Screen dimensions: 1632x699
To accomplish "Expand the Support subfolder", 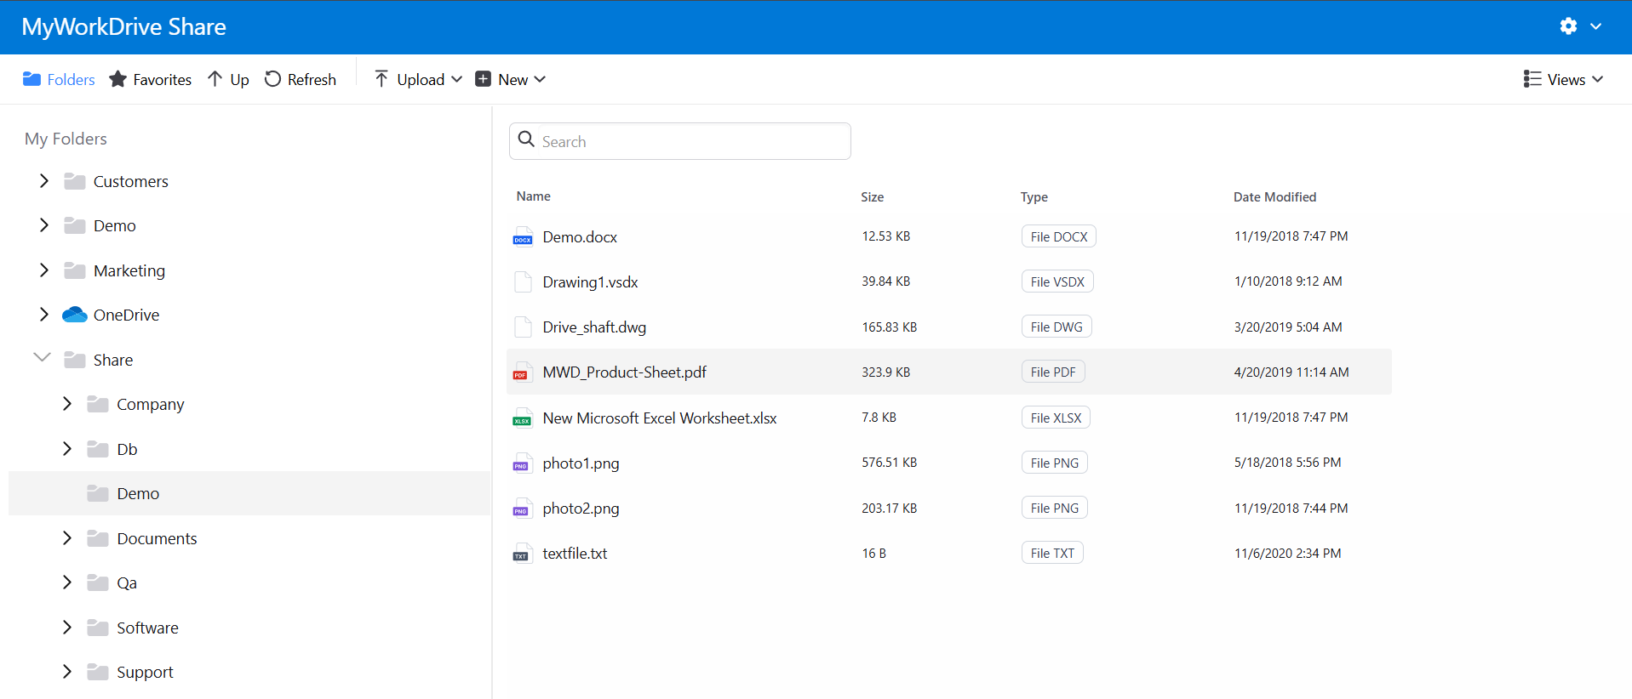I will click(x=67, y=672).
